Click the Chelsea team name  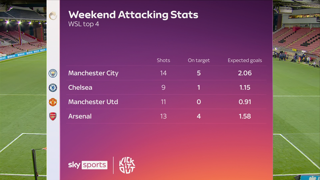(x=80, y=87)
